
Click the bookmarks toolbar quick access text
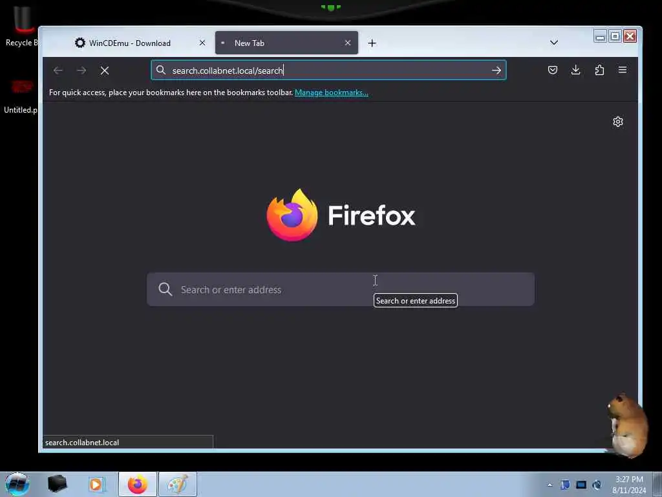tap(171, 93)
